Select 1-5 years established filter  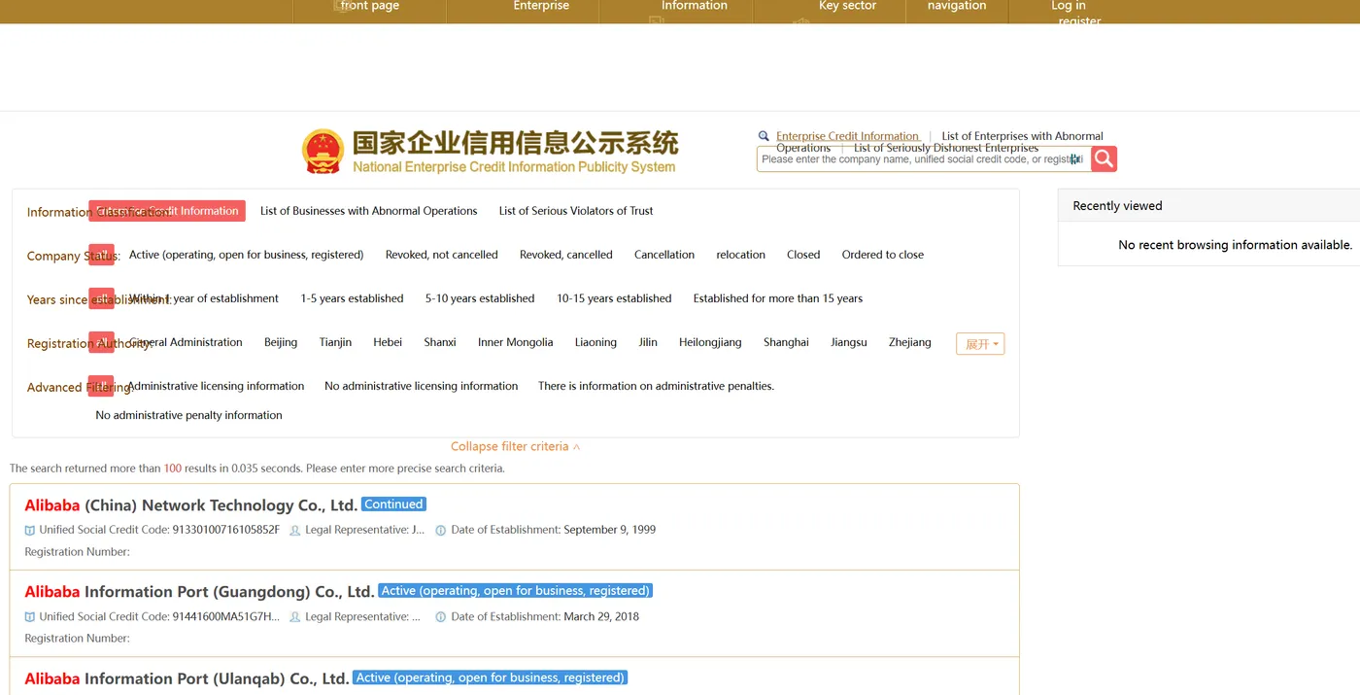pyautogui.click(x=352, y=298)
